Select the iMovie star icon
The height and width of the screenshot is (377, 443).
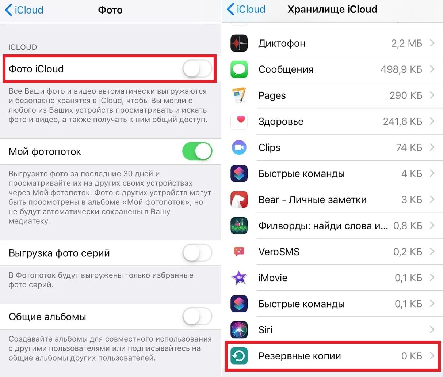[239, 278]
